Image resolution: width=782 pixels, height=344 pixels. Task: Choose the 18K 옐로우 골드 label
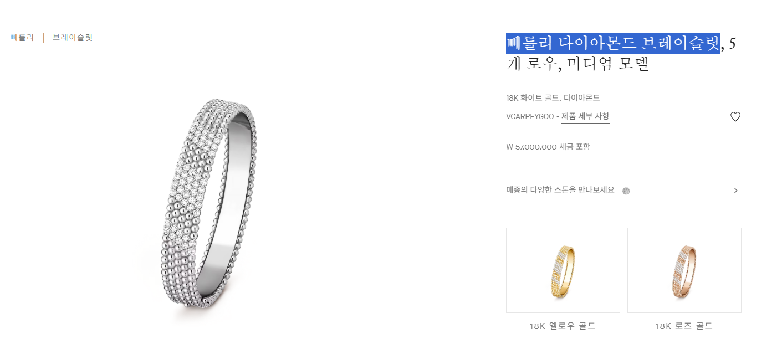(563, 326)
